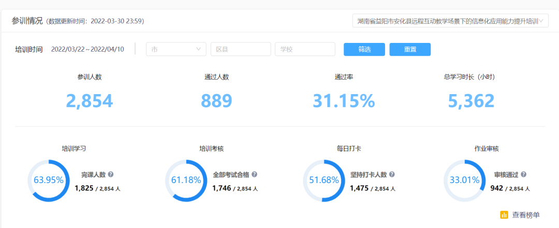The image size is (559, 228).
Task: Focus the 学校 school input field
Action: click(x=305, y=49)
